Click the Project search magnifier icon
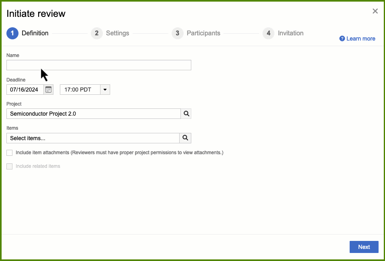 pos(186,114)
